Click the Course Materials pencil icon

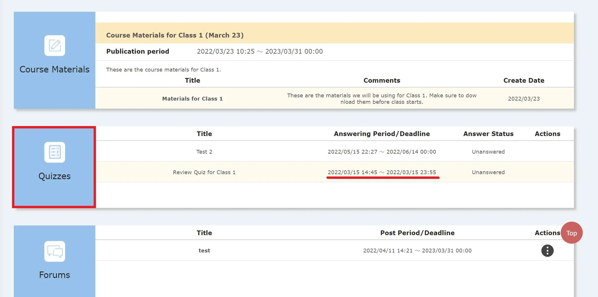55,45
